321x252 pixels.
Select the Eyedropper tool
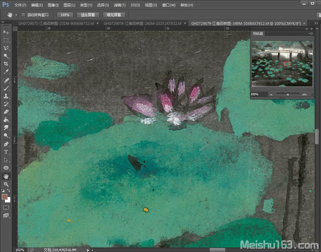(x=6, y=72)
